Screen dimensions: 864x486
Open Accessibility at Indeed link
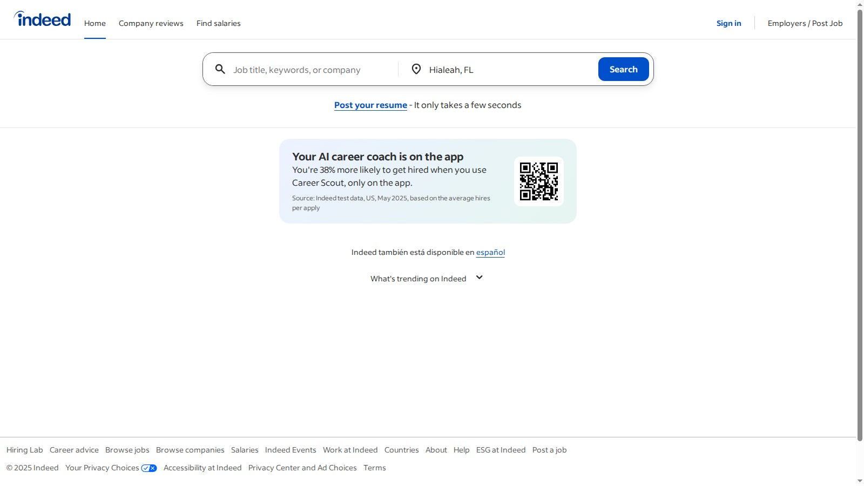click(202, 468)
